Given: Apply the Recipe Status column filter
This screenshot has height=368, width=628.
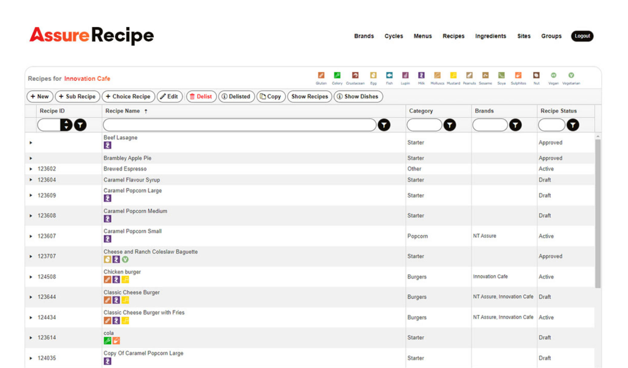Looking at the screenshot, I should click(x=573, y=125).
